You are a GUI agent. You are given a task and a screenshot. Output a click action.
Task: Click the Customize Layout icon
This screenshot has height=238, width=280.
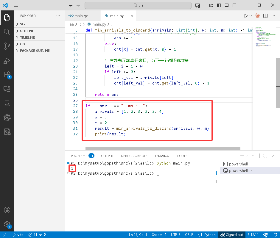click(211, 5)
